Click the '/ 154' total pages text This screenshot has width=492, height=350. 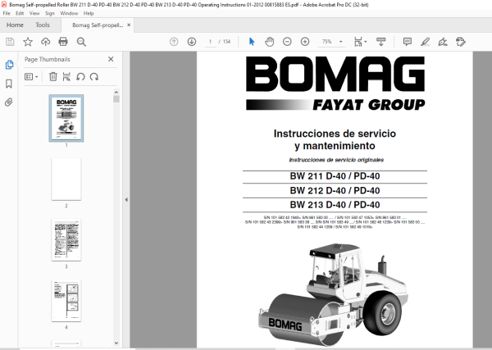[225, 42]
